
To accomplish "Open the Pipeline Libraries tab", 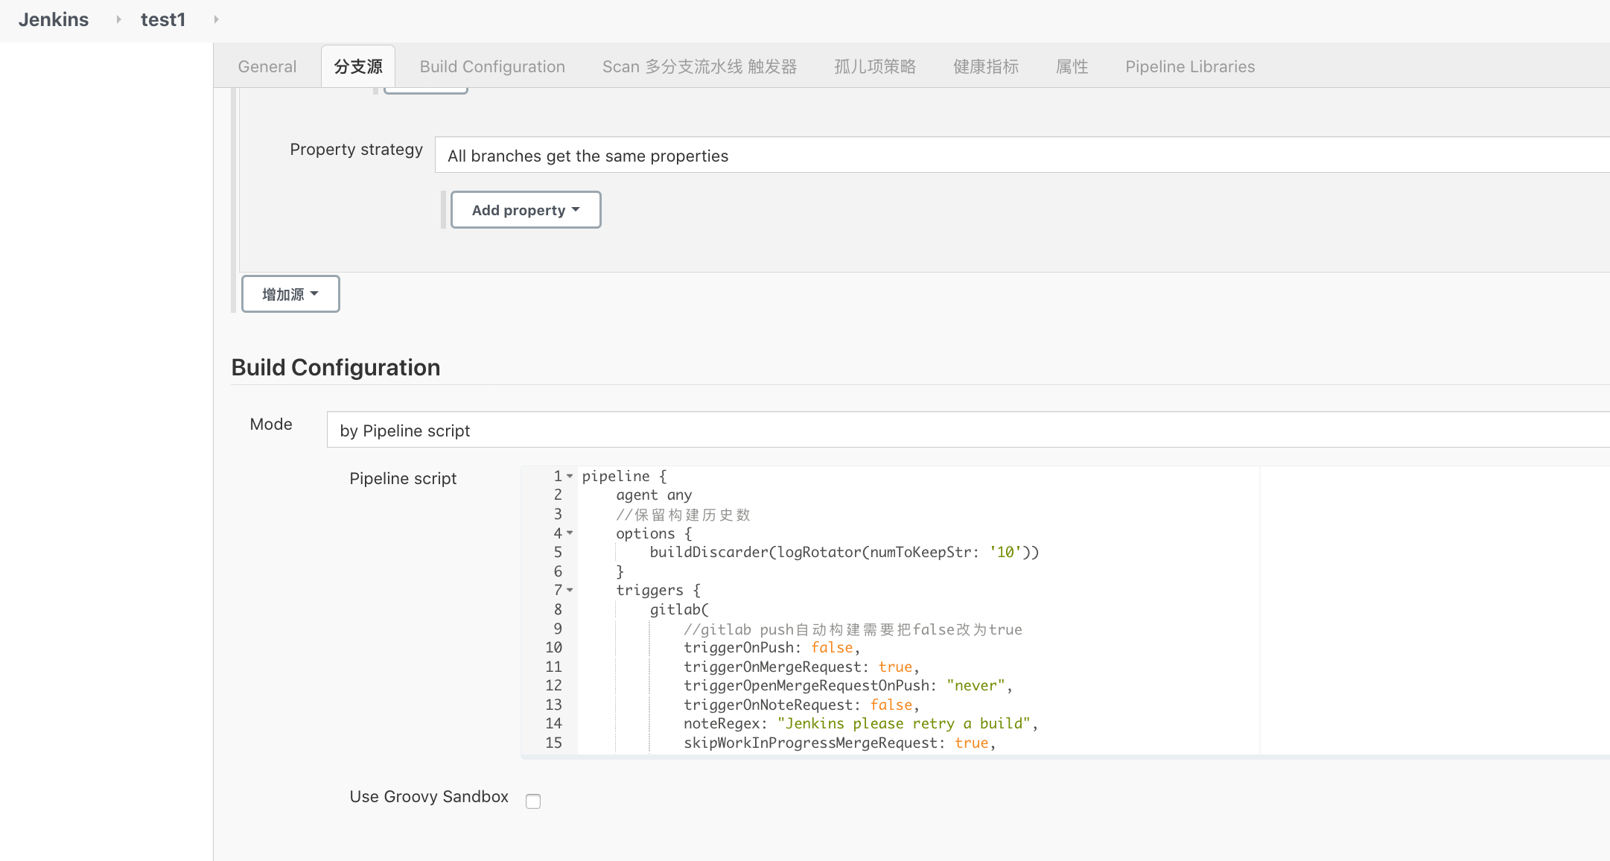I will [x=1189, y=66].
